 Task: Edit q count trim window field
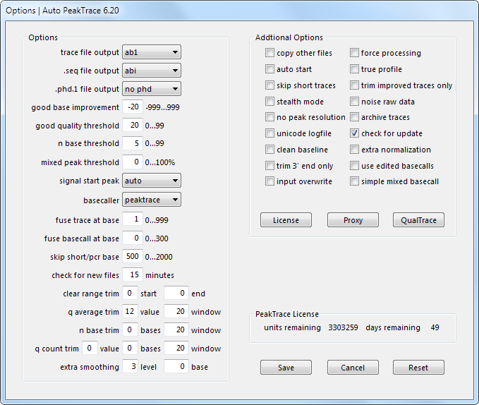pyautogui.click(x=176, y=348)
